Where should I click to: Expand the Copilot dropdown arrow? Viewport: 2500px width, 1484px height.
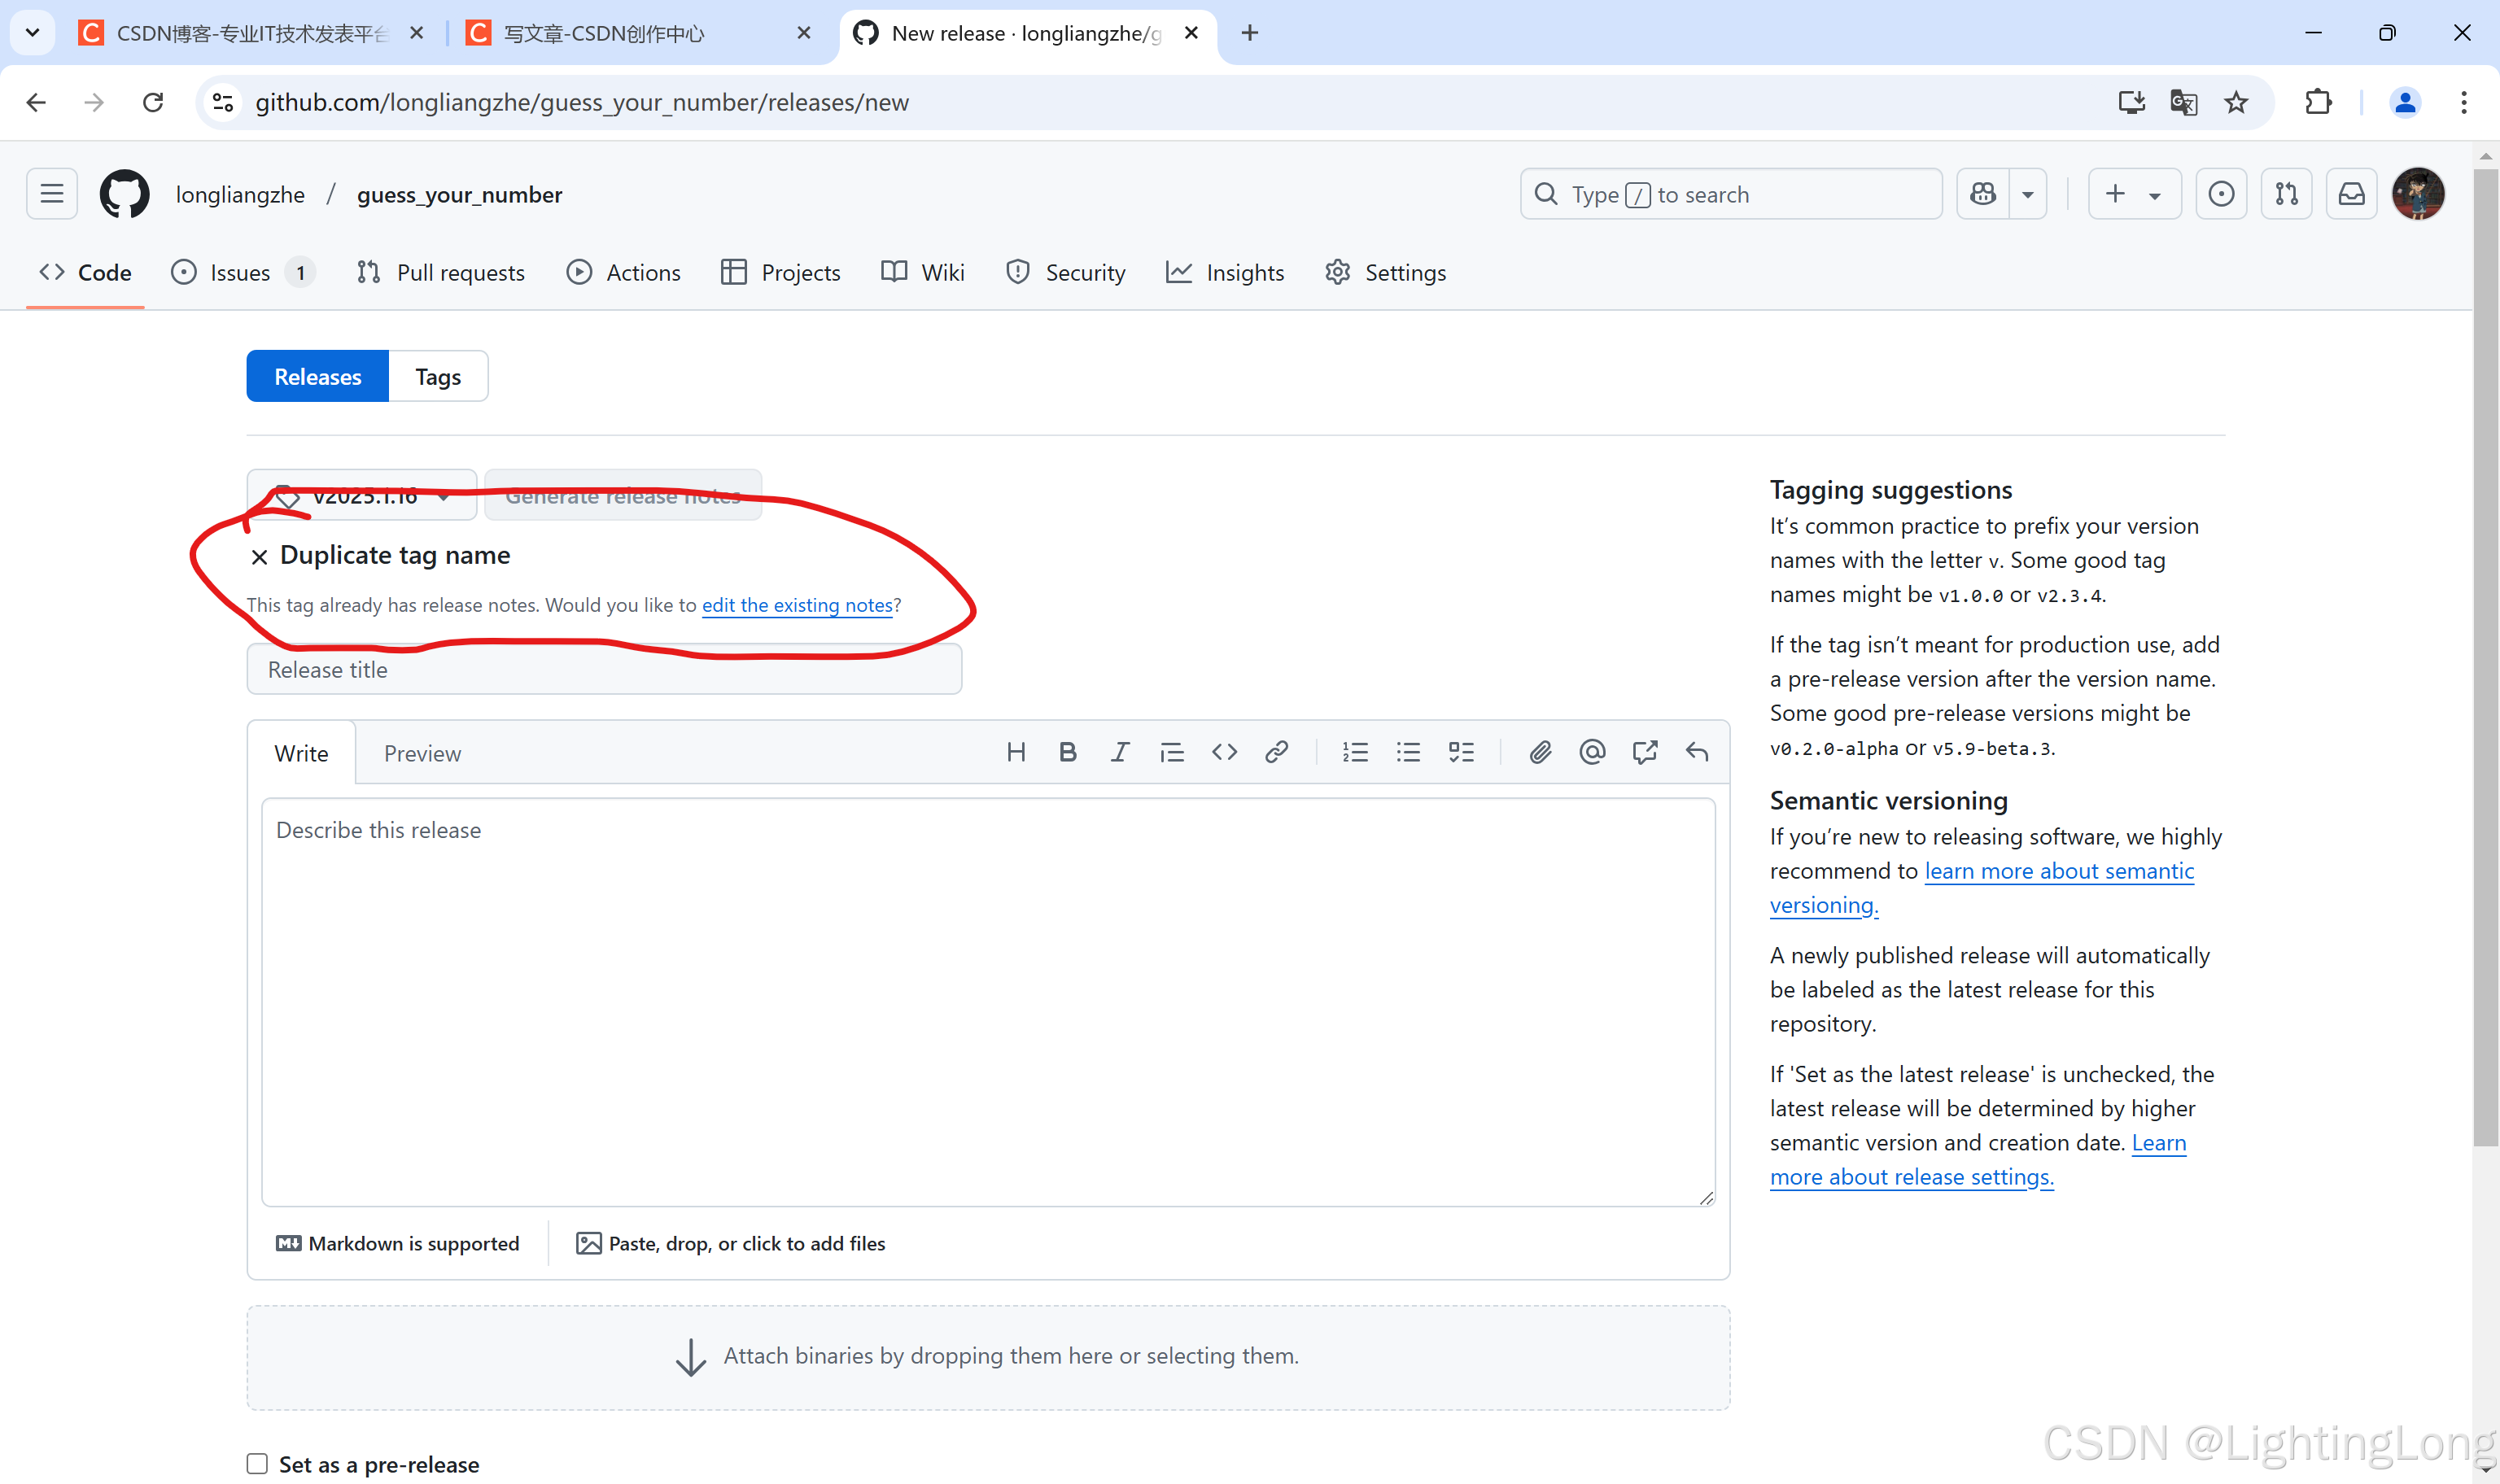pos(2028,194)
